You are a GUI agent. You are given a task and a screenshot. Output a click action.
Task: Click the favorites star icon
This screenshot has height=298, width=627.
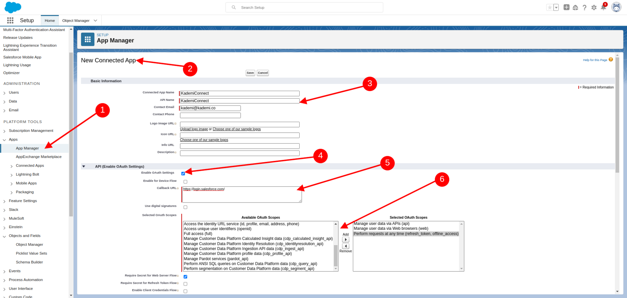550,8
